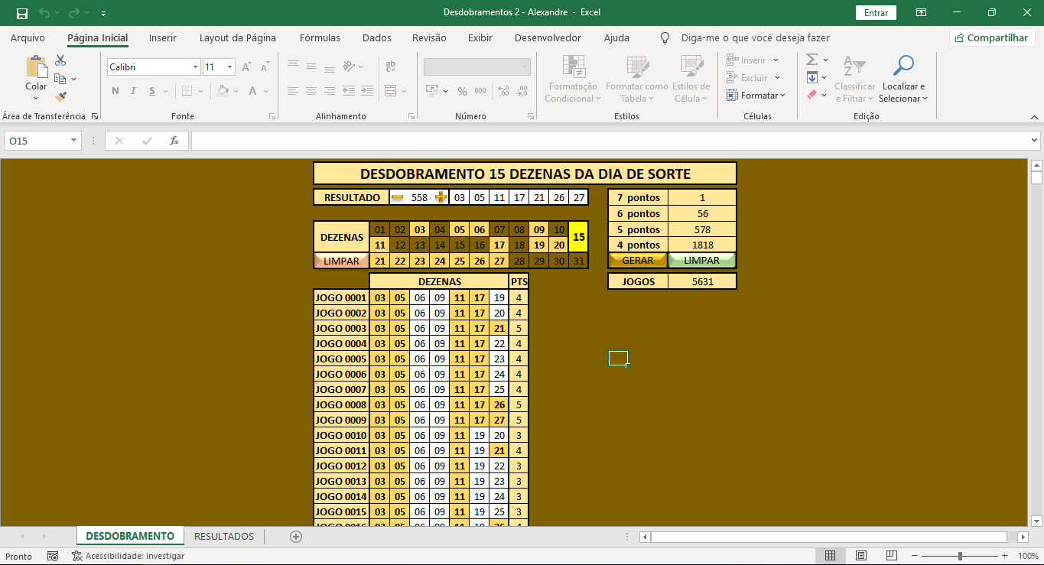The width and height of the screenshot is (1044, 565).
Task: Open the Calibri font name dropdown
Action: 196,67
